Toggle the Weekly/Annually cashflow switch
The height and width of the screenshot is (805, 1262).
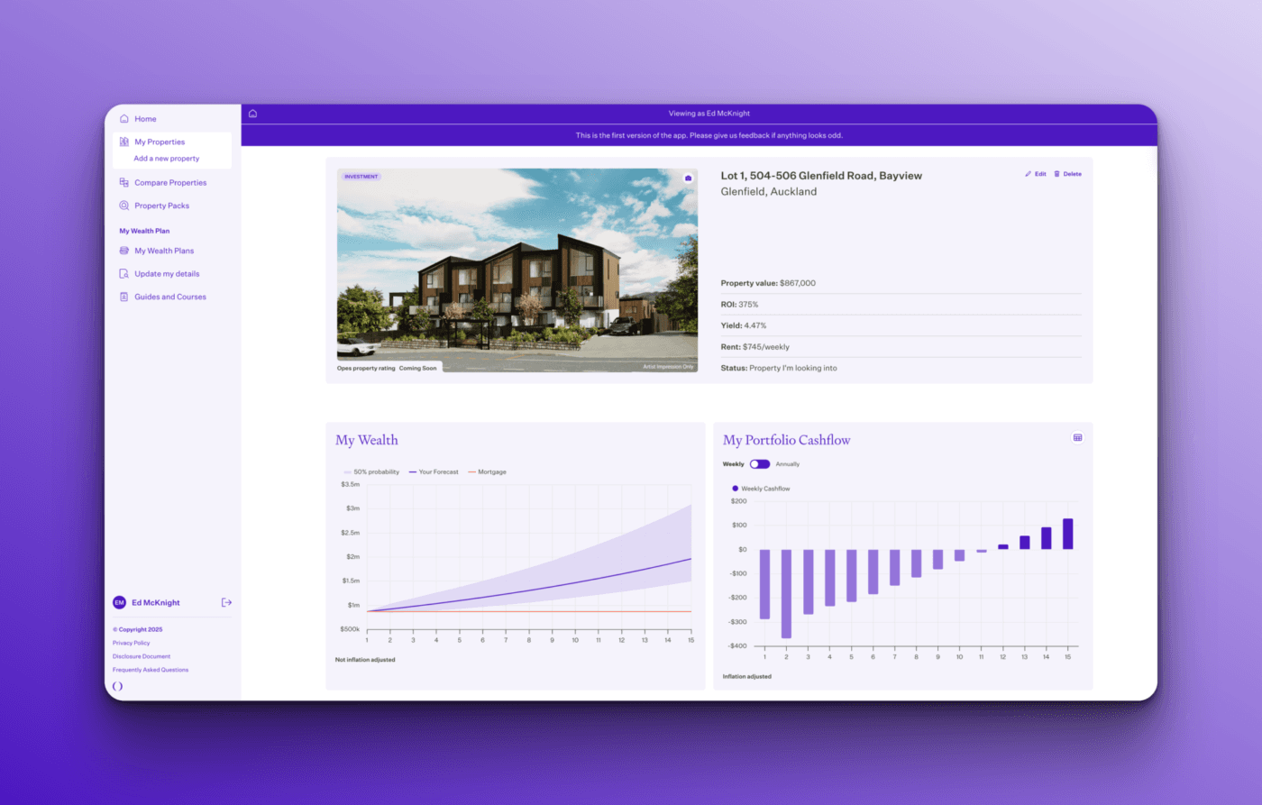click(760, 464)
